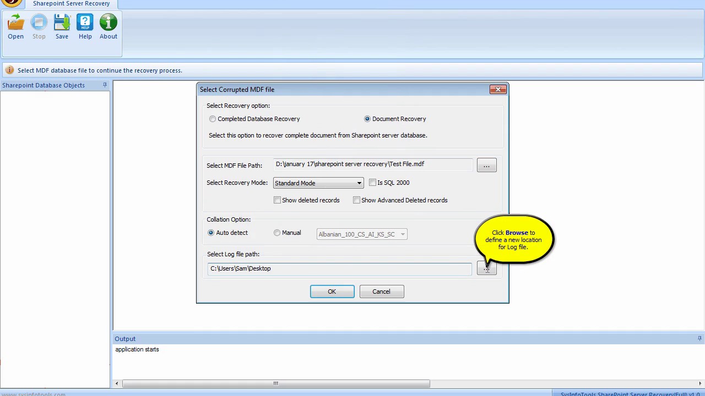Switch to Sharepoint Server Recovery tab
The height and width of the screenshot is (396, 705).
click(71, 4)
